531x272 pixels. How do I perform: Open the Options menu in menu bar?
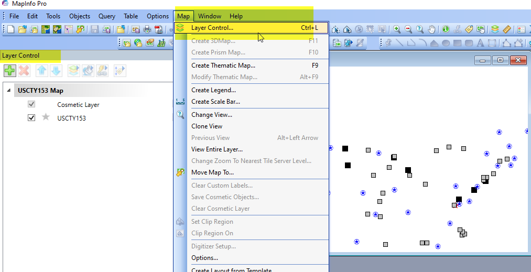[157, 16]
